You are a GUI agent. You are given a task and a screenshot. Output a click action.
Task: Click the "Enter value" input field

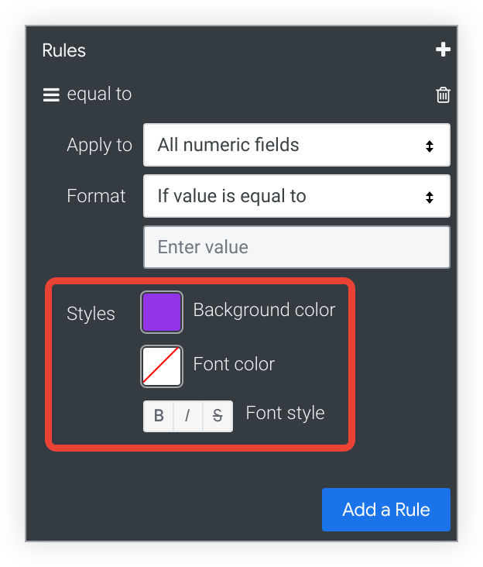click(296, 247)
